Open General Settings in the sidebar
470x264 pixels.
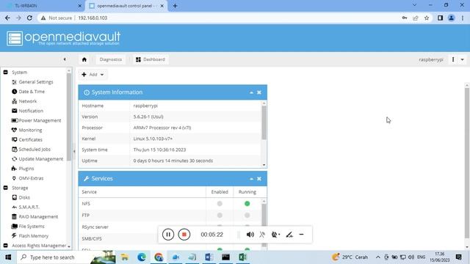click(x=36, y=82)
